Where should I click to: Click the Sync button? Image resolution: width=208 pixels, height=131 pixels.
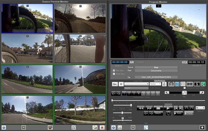(189, 113)
